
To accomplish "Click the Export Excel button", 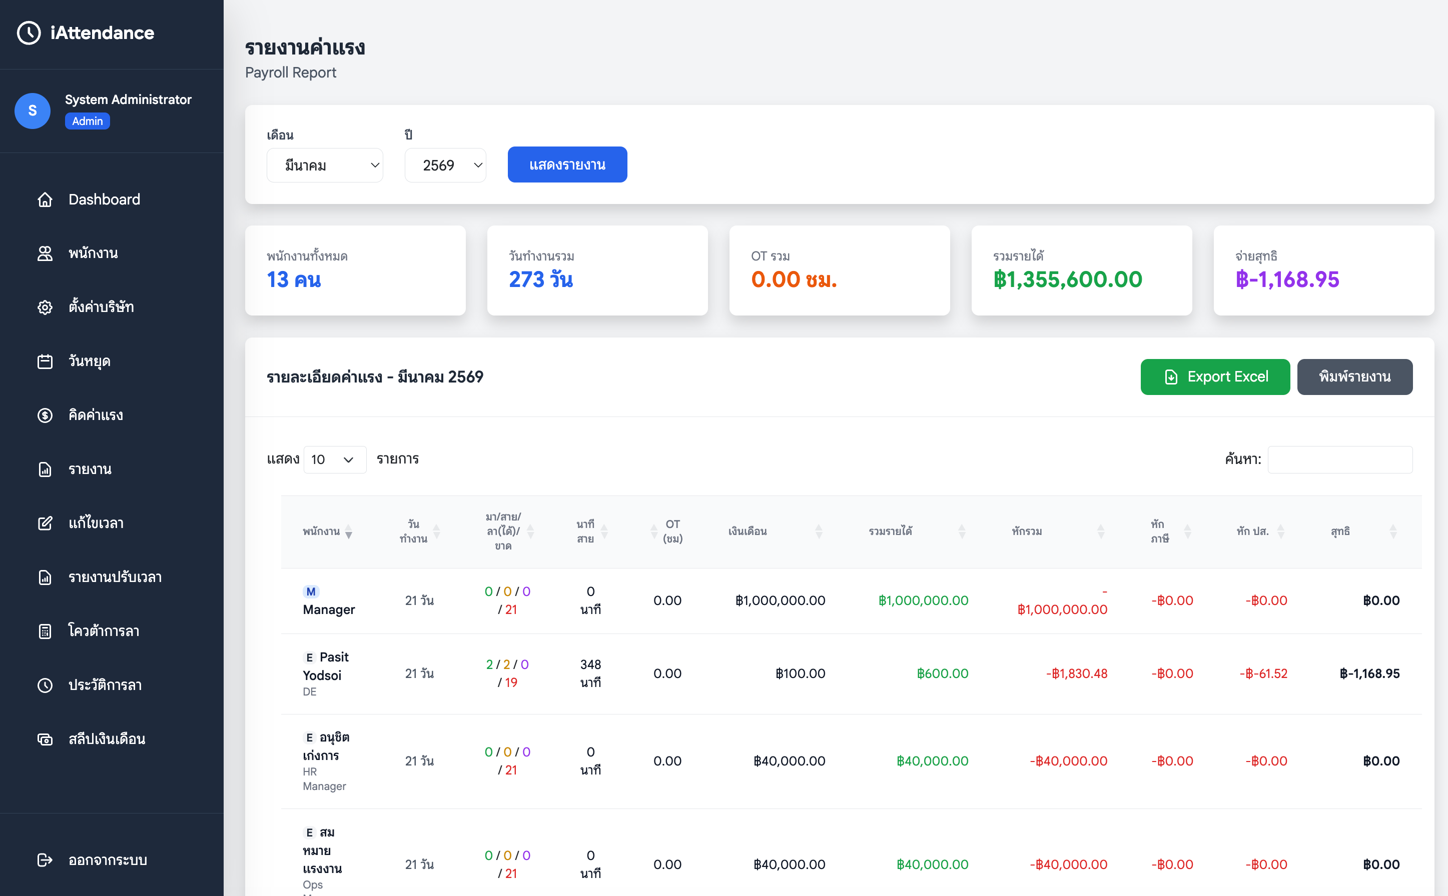I will coord(1214,377).
